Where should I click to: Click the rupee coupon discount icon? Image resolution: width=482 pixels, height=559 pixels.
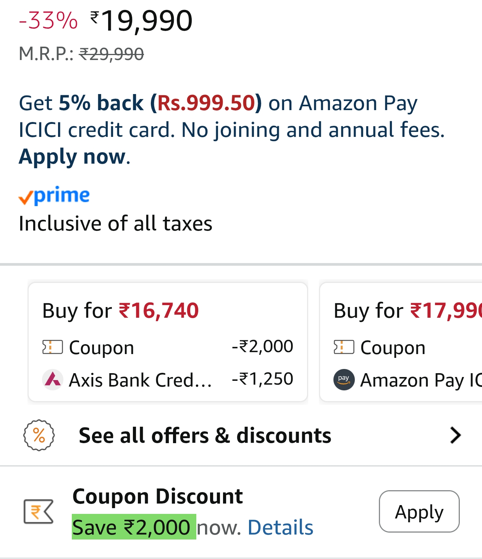[x=38, y=511]
